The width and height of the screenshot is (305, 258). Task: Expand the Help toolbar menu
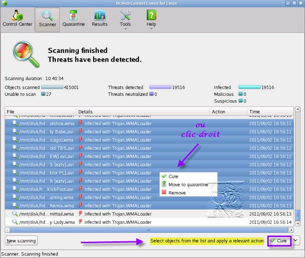(x=151, y=20)
